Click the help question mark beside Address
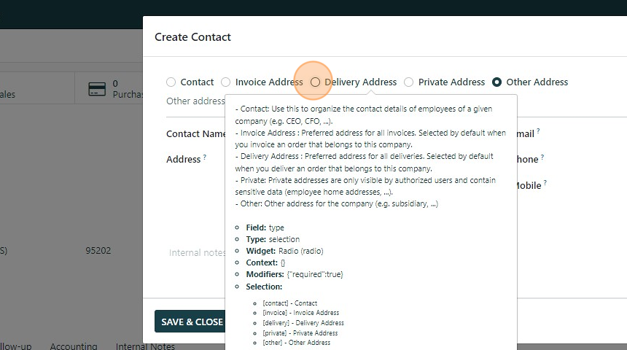The image size is (627, 350). [x=205, y=157]
